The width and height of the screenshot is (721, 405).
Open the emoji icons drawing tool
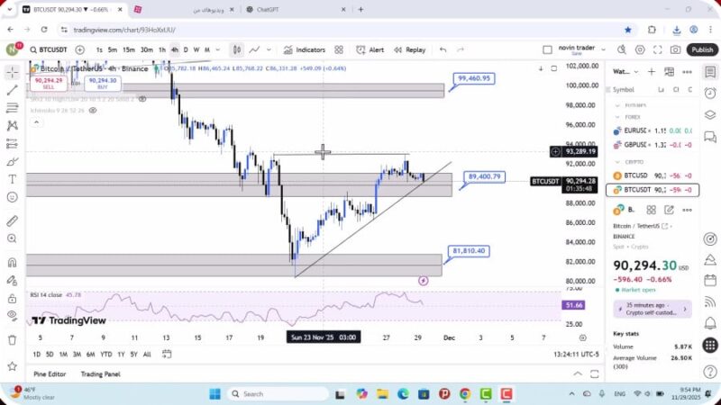12,197
